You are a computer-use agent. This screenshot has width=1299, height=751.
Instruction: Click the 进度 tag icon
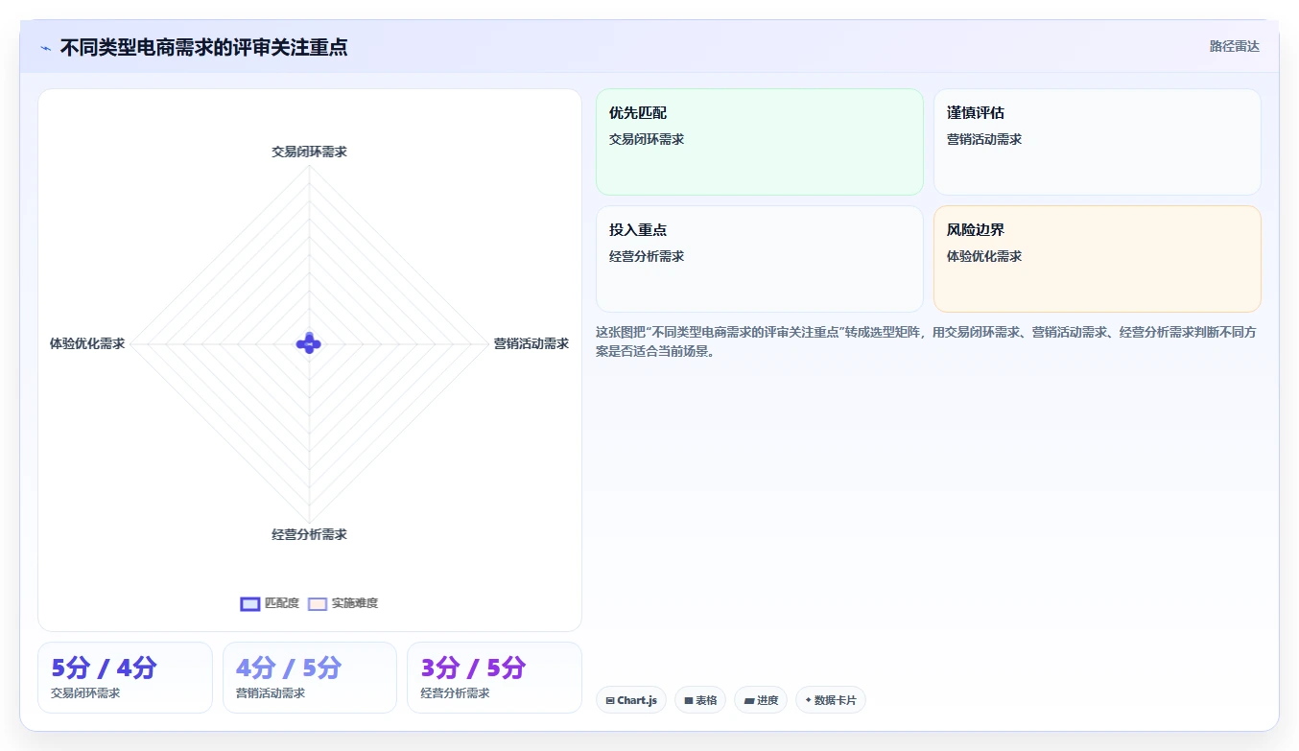pyautogui.click(x=748, y=701)
